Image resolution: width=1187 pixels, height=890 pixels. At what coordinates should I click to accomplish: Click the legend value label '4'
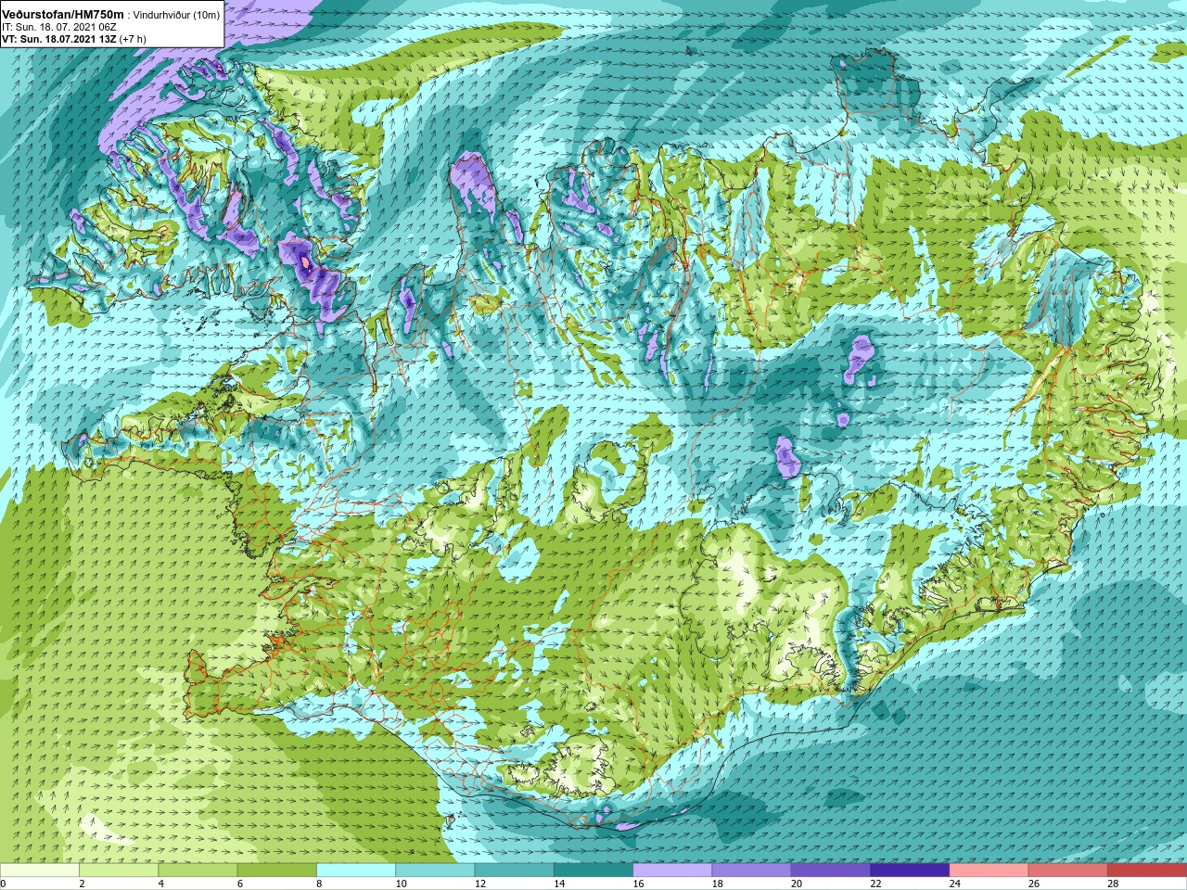[160, 884]
